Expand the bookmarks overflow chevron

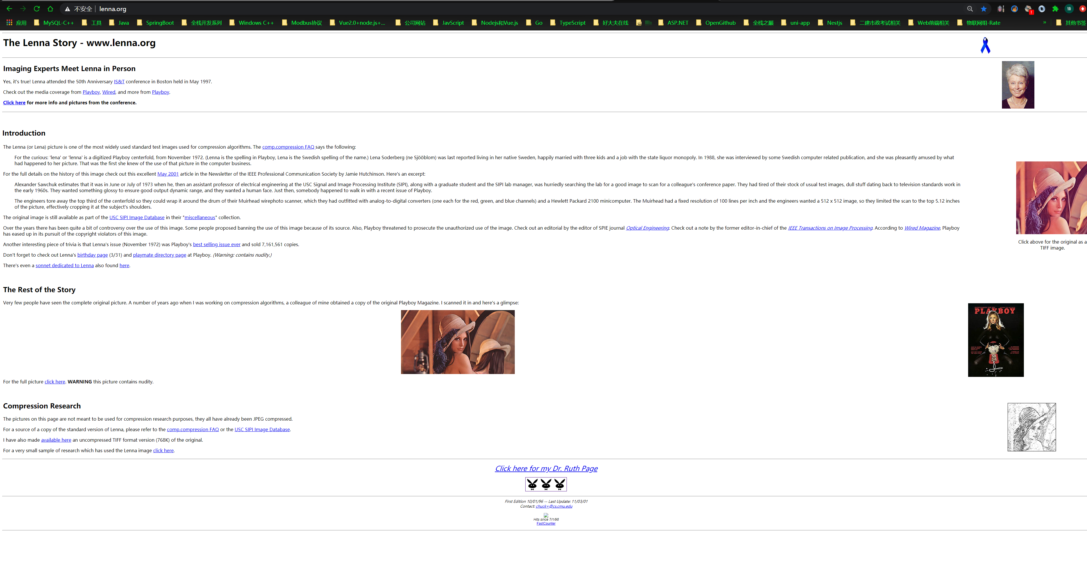coord(1045,22)
